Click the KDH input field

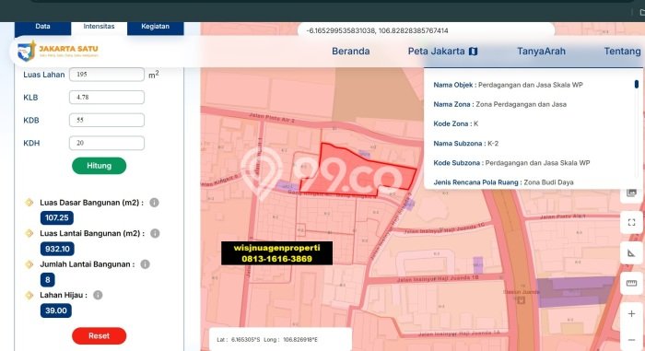pos(107,143)
